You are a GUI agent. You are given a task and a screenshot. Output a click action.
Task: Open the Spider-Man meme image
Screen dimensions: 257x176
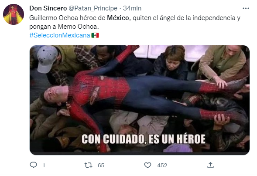[140, 100]
